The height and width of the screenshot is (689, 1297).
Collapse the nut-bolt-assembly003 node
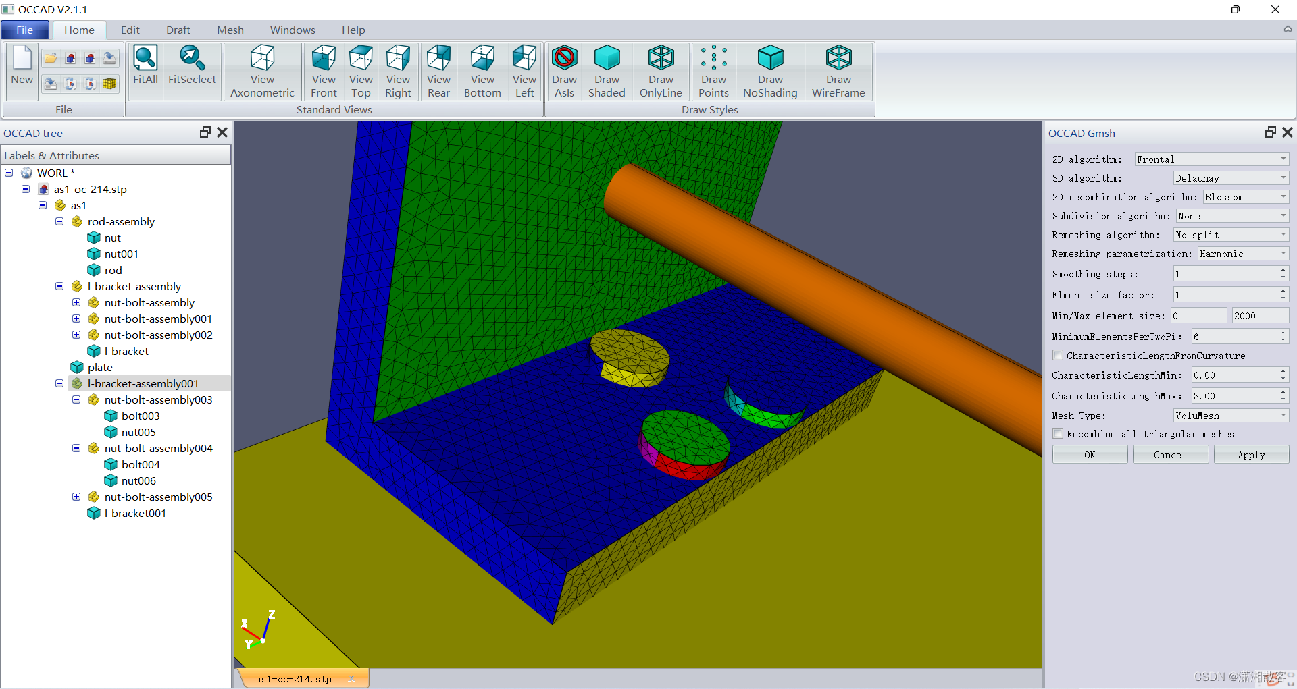click(x=76, y=399)
